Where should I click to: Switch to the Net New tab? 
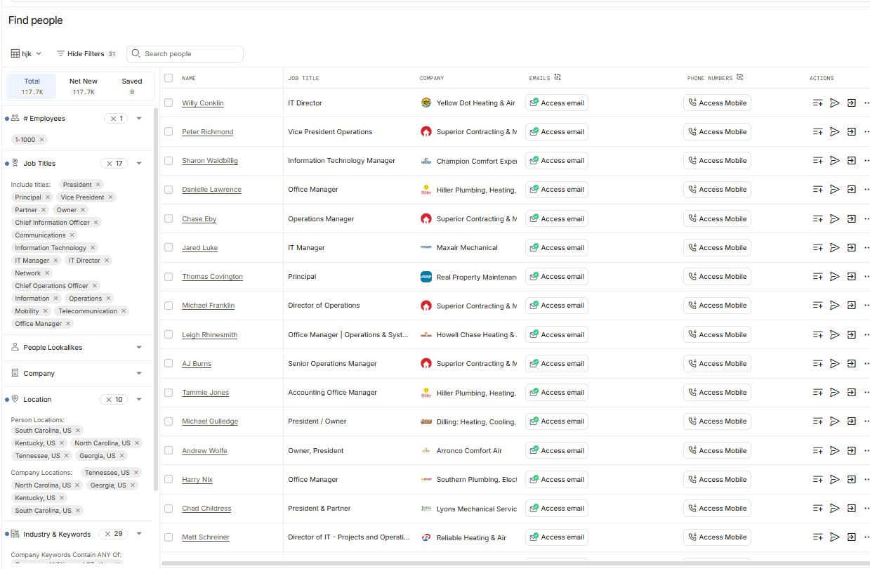(x=84, y=86)
